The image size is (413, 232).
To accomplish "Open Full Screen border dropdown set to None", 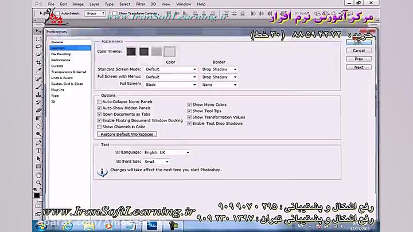I will point(219,85).
